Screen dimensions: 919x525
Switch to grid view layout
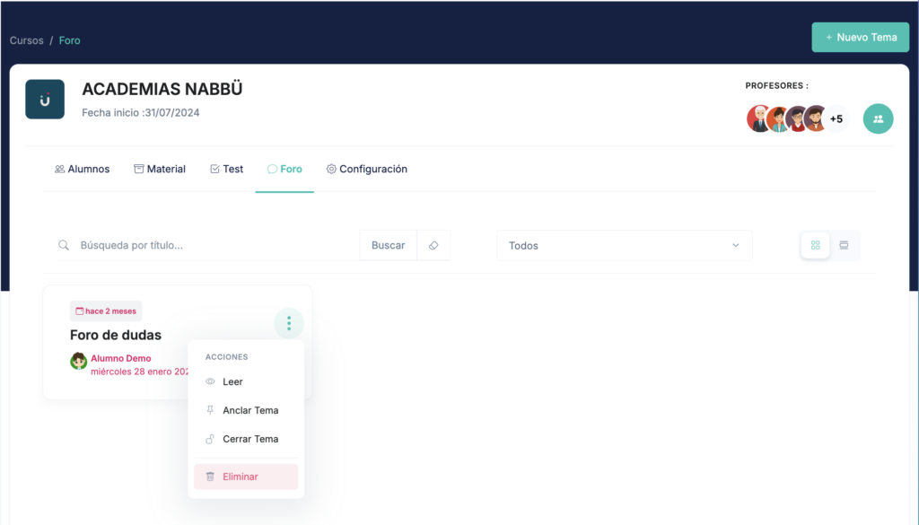click(815, 245)
